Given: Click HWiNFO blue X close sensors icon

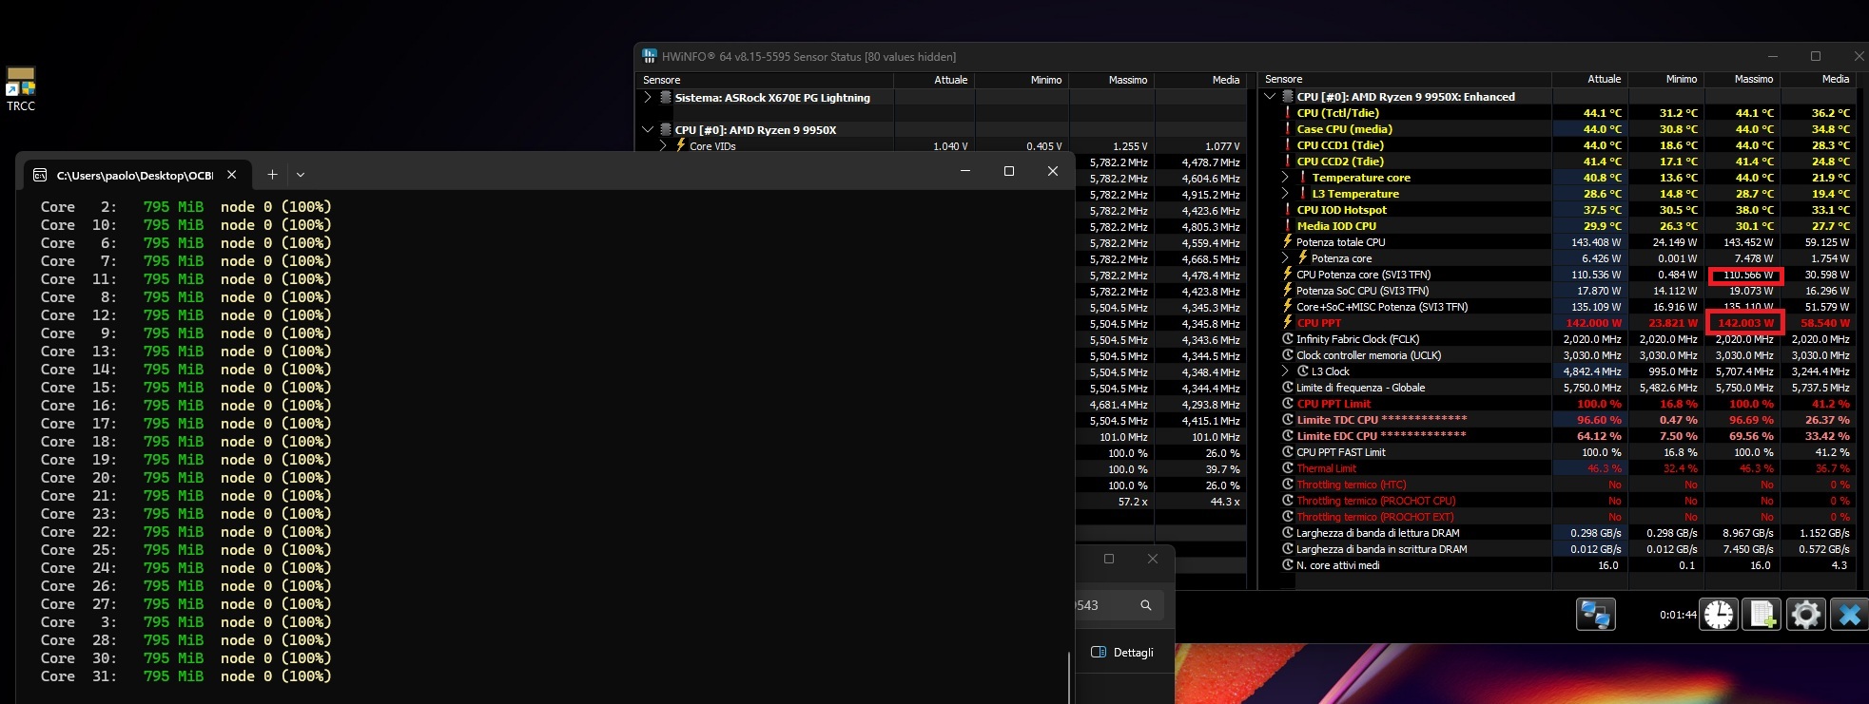Looking at the screenshot, I should 1849,615.
